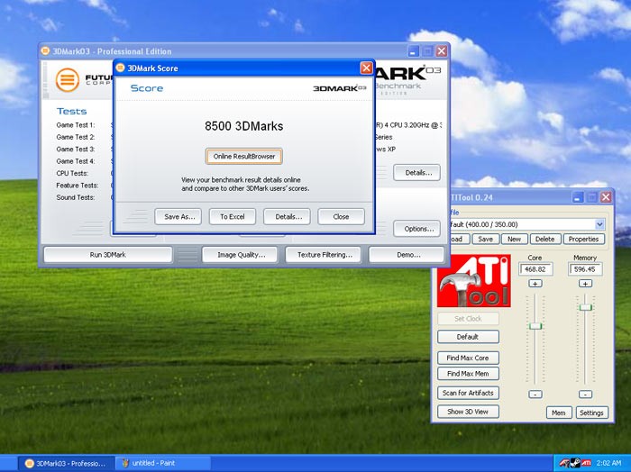Click the Futuremark logo icon
This screenshot has height=472, width=631.
point(65,79)
